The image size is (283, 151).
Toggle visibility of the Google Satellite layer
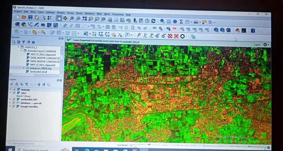point(14,106)
